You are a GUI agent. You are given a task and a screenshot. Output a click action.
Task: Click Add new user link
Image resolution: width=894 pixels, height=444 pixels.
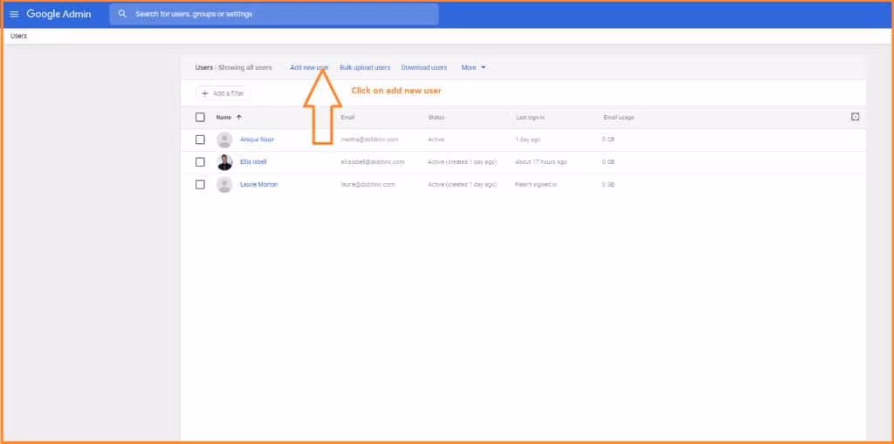coord(309,67)
